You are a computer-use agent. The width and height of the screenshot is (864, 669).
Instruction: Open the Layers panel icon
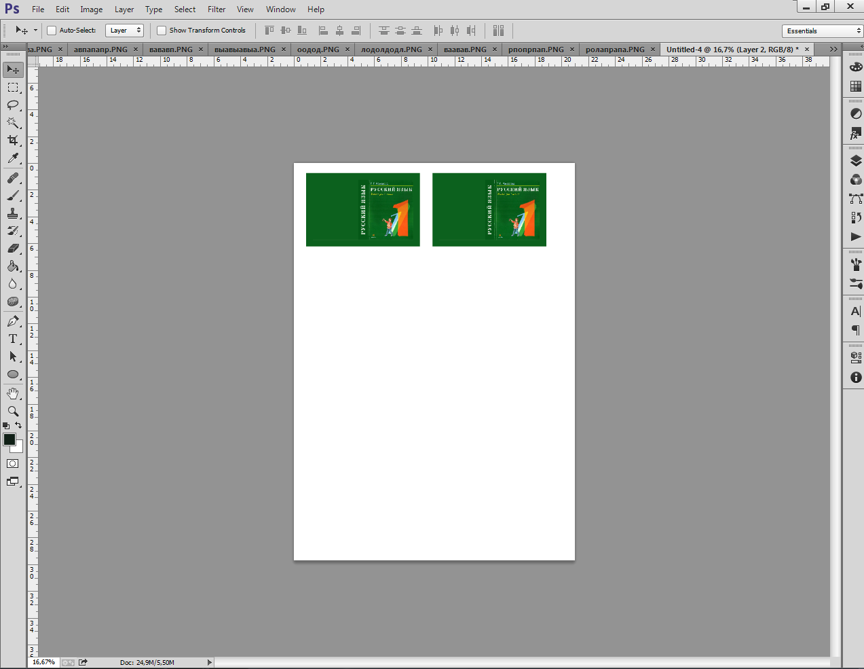(856, 160)
